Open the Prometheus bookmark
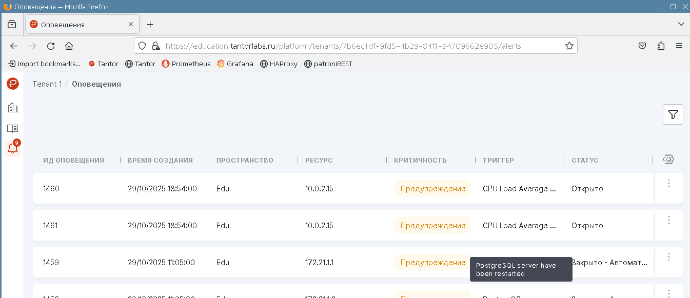690x298 pixels. point(186,64)
